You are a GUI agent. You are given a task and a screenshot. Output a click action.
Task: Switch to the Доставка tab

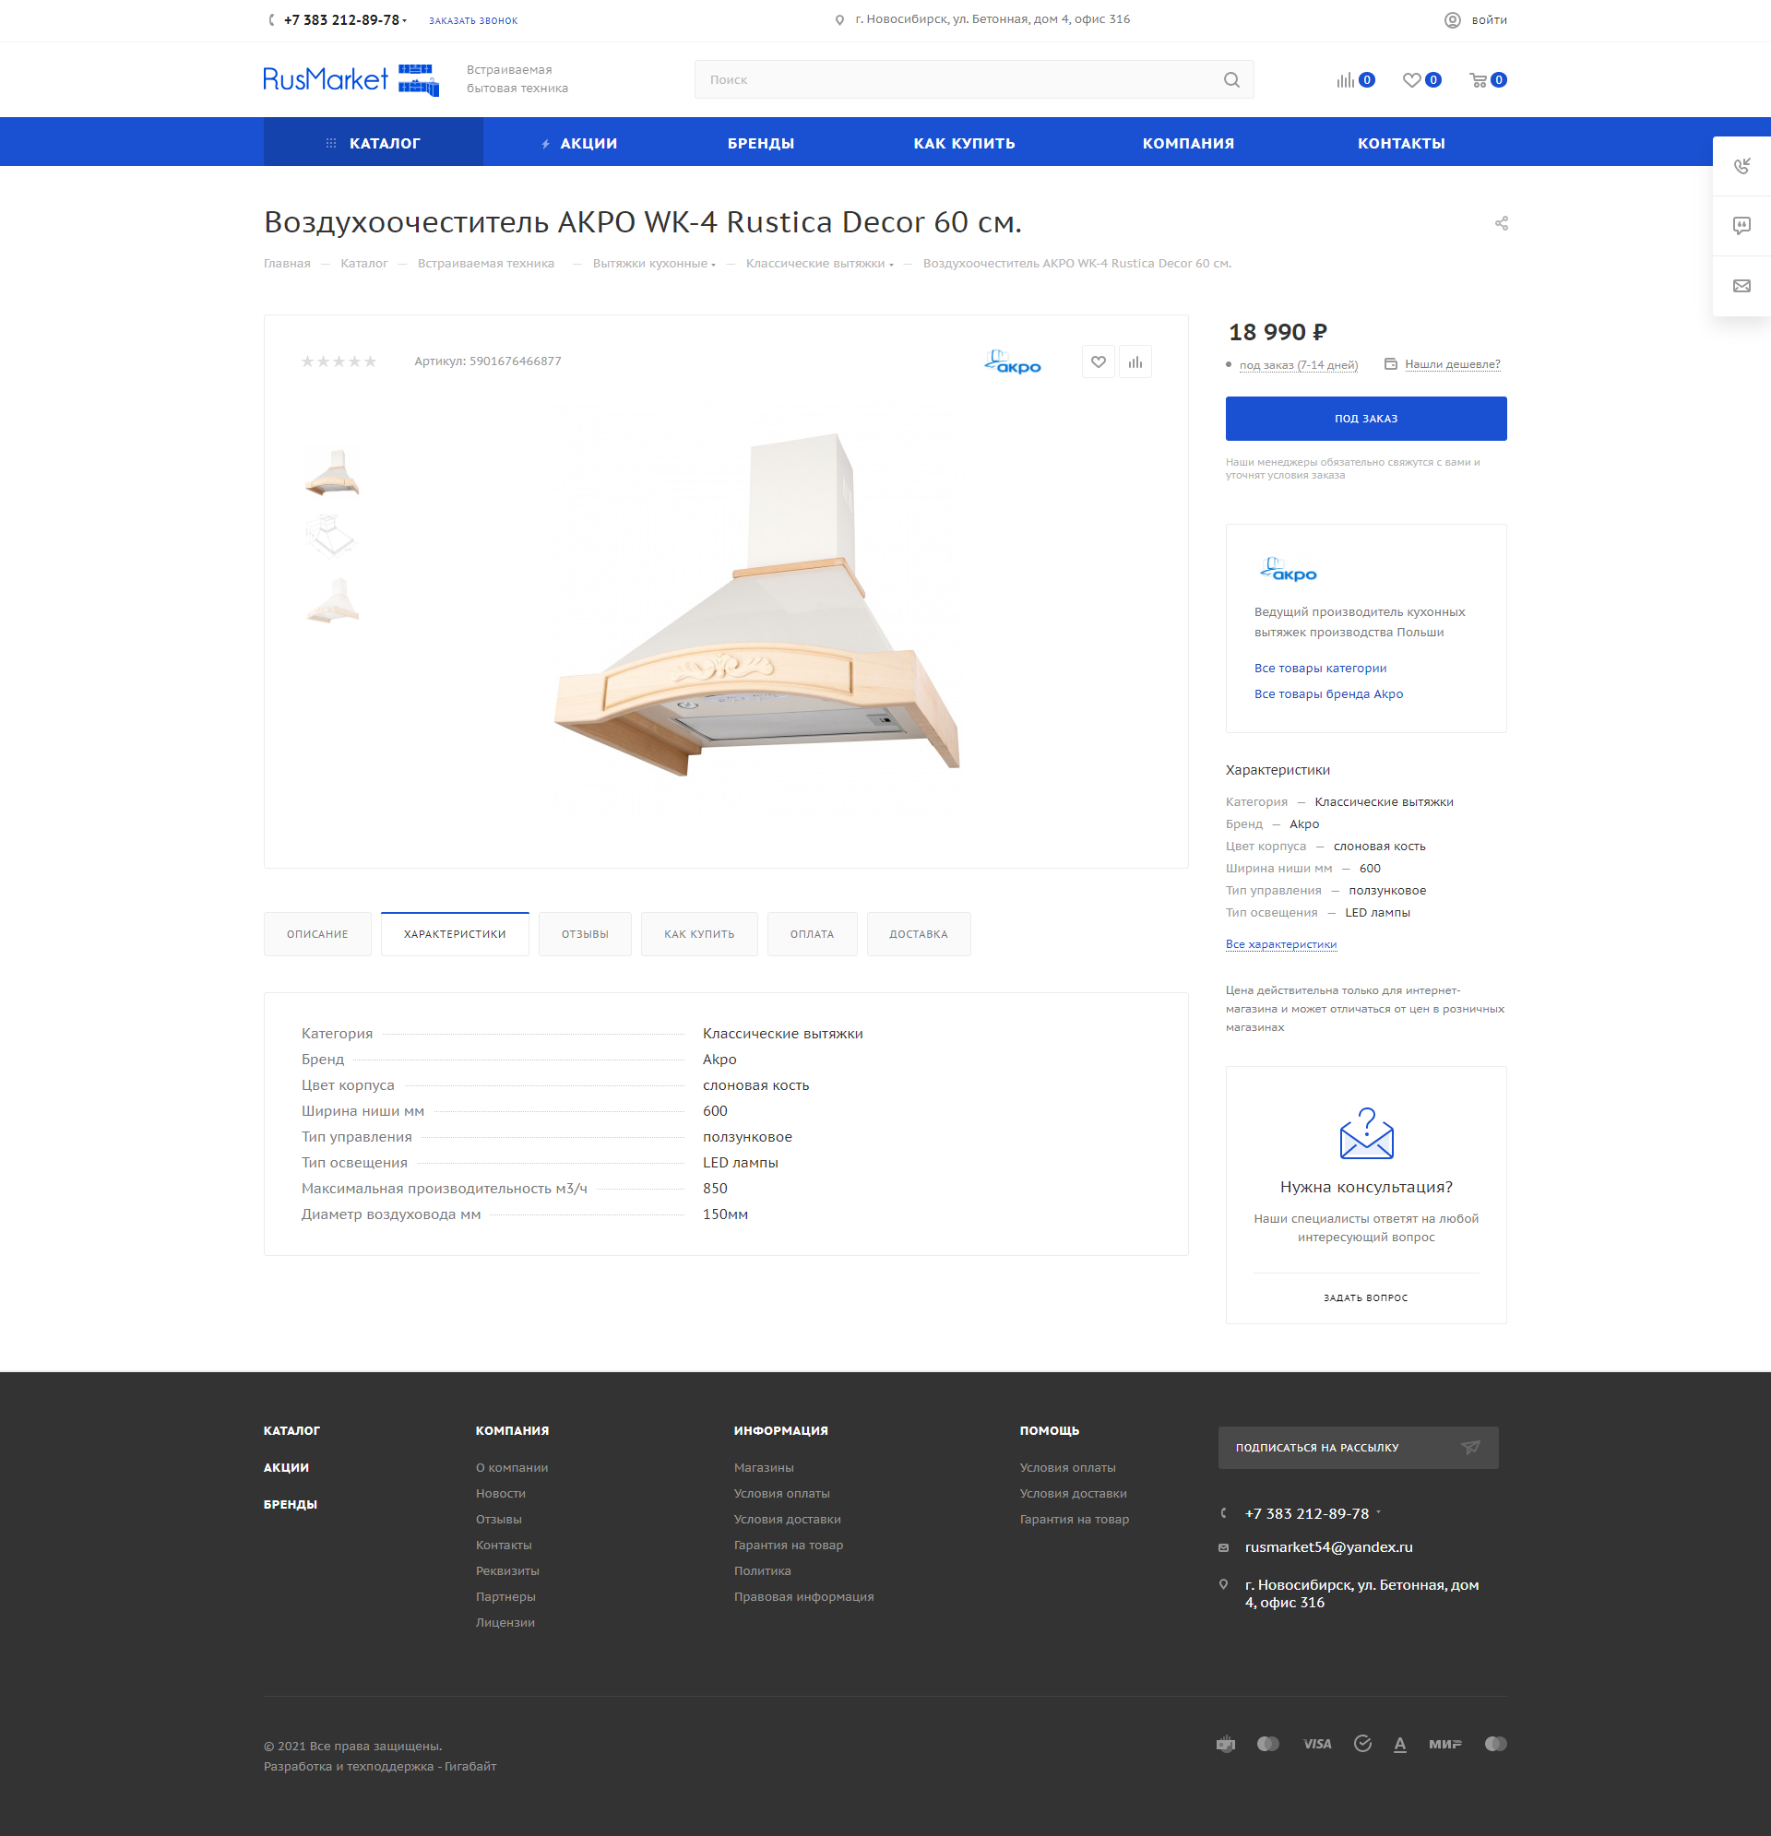tap(919, 934)
